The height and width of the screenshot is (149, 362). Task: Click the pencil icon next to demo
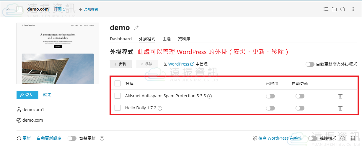click(136, 28)
